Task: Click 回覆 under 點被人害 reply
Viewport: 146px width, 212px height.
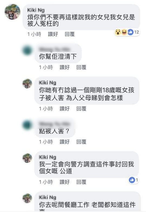Action: point(81,142)
